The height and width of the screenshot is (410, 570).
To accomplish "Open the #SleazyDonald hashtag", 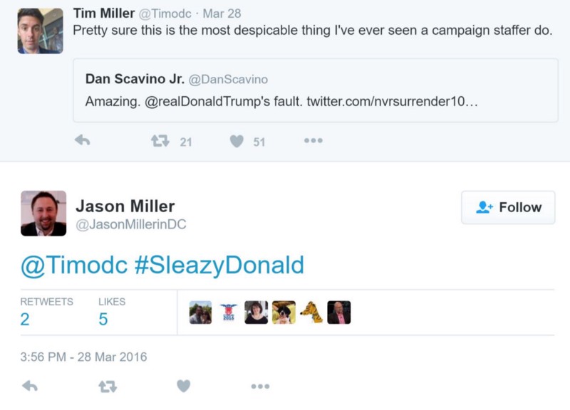I will (219, 265).
